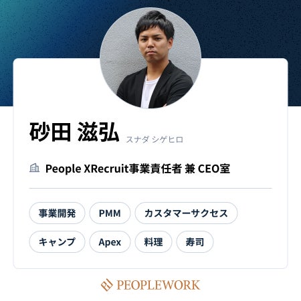The width and height of the screenshot is (301, 301).
Task: Open the PEOPLEWORK wordmark link
Action: [x=158, y=285]
